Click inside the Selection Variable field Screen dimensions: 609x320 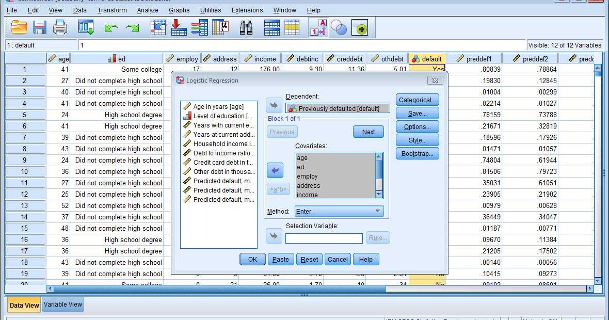pos(324,238)
